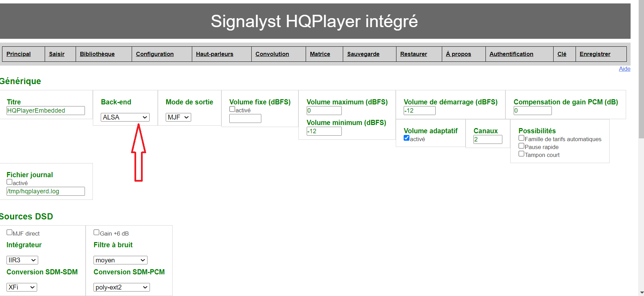Open the Mode de sortie dropdown
The image size is (644, 296).
(178, 117)
